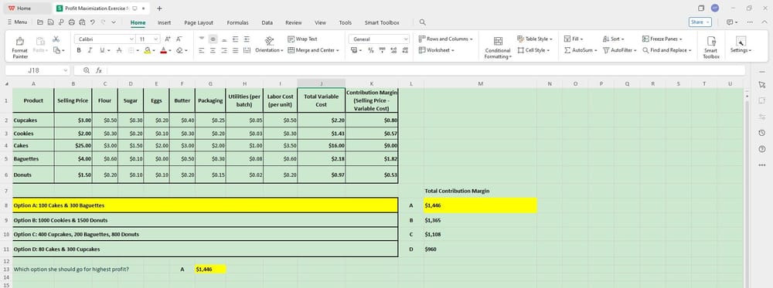Screen dimensions: 773x288
Task: Expand the Rows and Columns menu
Action: (x=446, y=39)
